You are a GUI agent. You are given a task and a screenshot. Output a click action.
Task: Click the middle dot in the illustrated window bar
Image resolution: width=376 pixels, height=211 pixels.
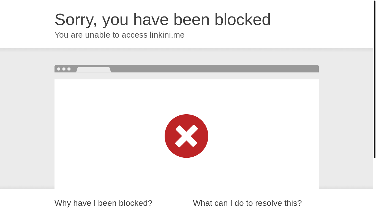click(64, 69)
